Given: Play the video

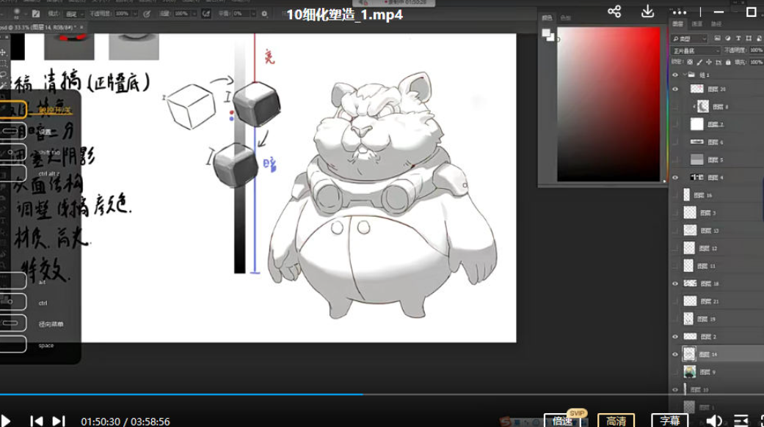Looking at the screenshot, I should (x=6, y=420).
